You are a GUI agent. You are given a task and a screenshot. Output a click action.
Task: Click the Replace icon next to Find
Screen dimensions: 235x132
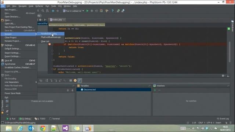point(47,11)
